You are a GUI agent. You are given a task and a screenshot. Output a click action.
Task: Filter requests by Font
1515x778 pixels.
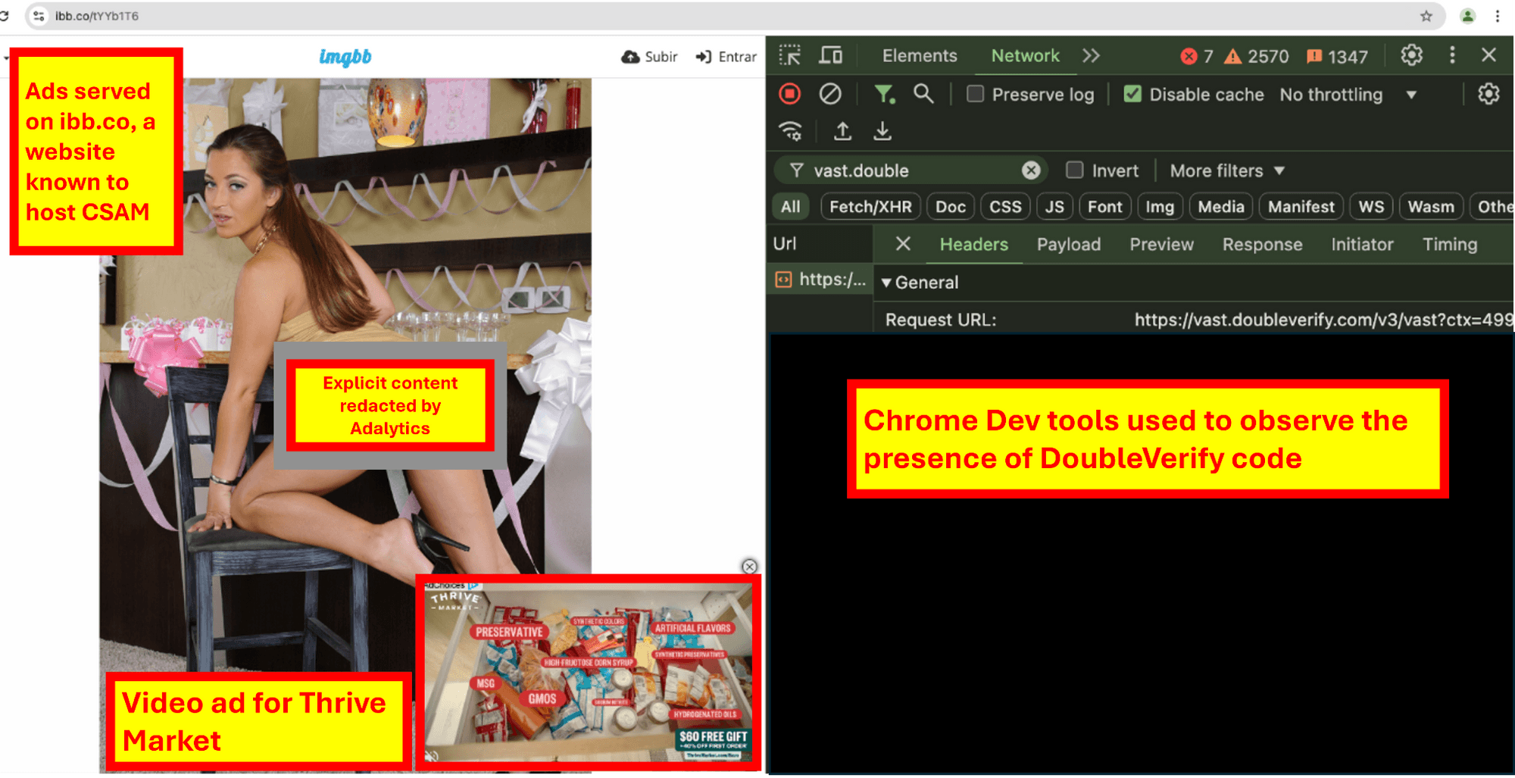click(x=1104, y=207)
